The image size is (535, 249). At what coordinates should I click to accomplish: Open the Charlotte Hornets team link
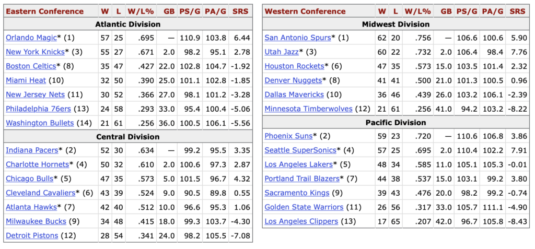tap(38, 164)
